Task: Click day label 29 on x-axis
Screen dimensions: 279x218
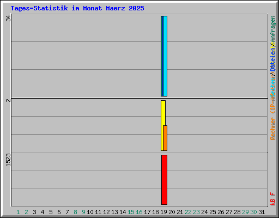Action: (245, 212)
